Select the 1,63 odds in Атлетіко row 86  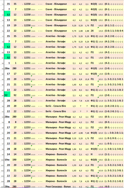click(74, 85)
